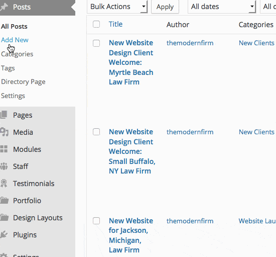Open the Bulk Actions dropdown
Screen dimensions: 276x257
pyautogui.click(x=117, y=7)
